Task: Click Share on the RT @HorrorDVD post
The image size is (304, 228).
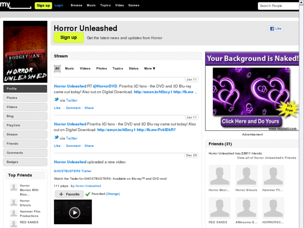Action: click(89, 108)
